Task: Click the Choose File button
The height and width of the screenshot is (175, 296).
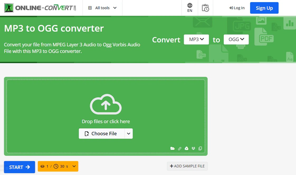Action: (x=102, y=134)
